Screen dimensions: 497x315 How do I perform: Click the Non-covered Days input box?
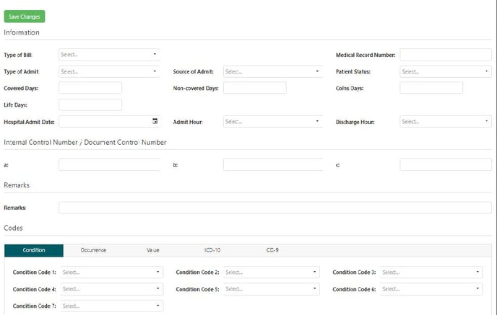255,88
